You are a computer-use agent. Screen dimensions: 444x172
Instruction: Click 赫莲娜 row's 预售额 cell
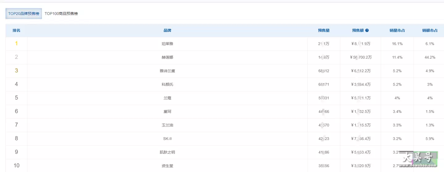tap(361, 58)
